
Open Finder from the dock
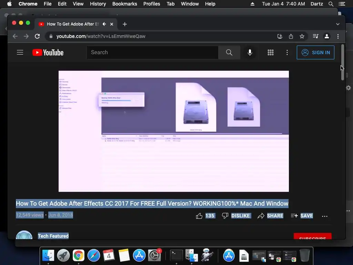tap(48, 255)
